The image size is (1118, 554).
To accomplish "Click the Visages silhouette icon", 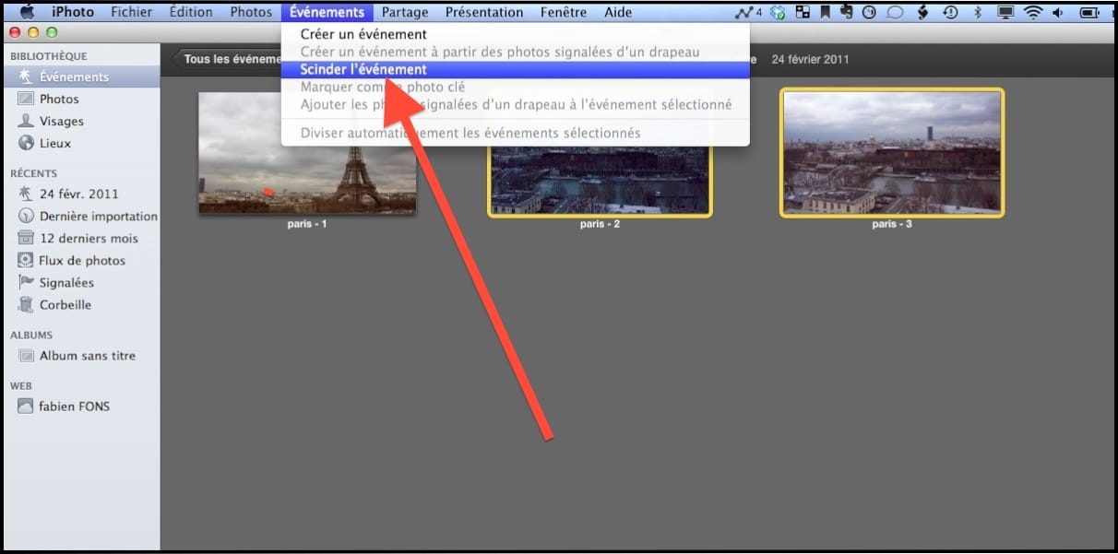I will (25, 121).
